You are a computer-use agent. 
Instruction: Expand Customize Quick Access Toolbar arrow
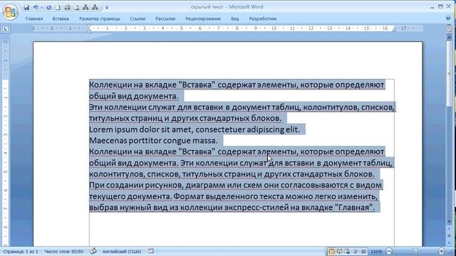click(x=107, y=8)
